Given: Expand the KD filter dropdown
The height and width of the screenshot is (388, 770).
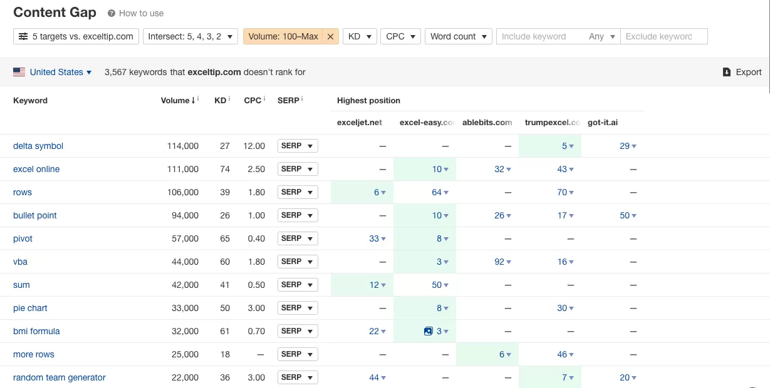Looking at the screenshot, I should tap(360, 36).
